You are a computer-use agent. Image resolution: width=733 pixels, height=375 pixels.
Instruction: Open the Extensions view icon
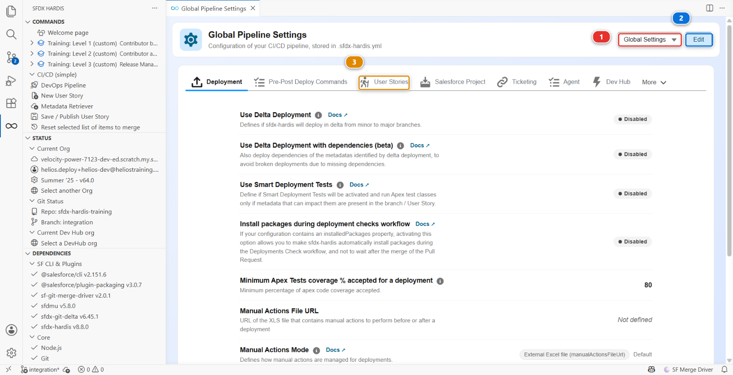[x=11, y=103]
